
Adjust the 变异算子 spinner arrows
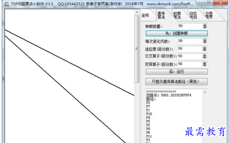205,64
